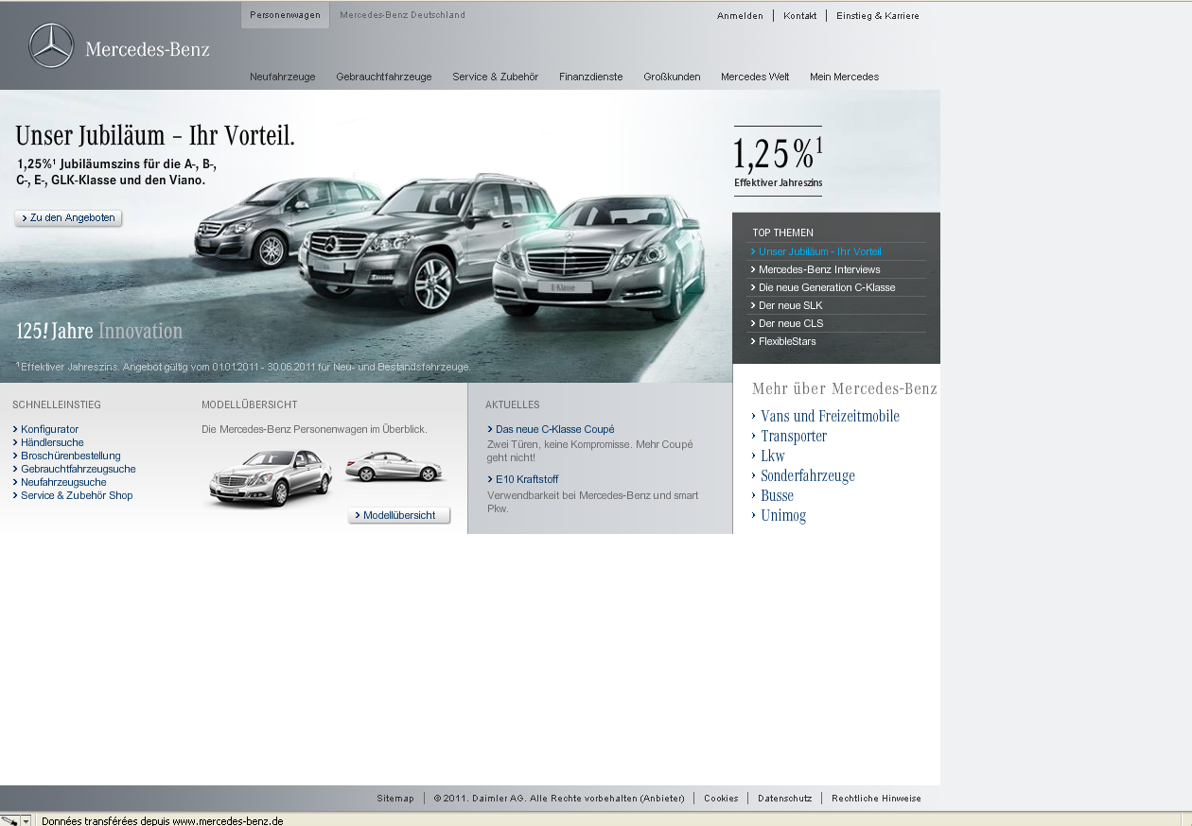Open the Datenschutz footer link
Screen dimensions: 1192x826
(x=784, y=799)
